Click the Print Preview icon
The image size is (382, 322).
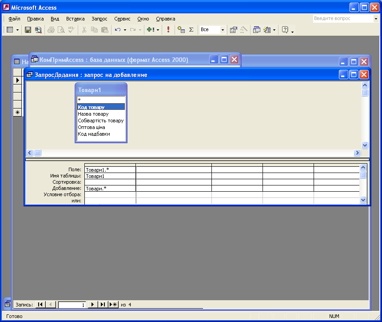pos(61,30)
